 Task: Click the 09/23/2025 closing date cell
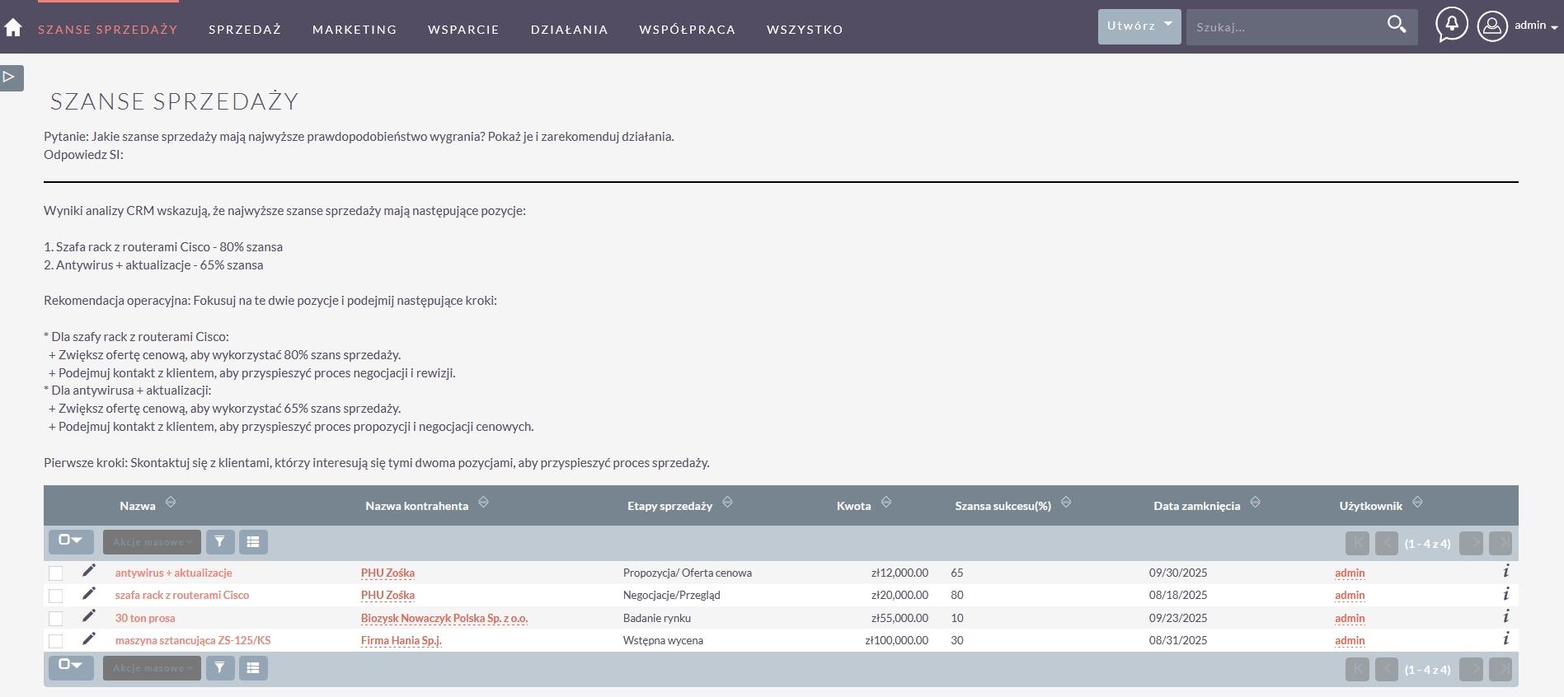coord(1178,618)
